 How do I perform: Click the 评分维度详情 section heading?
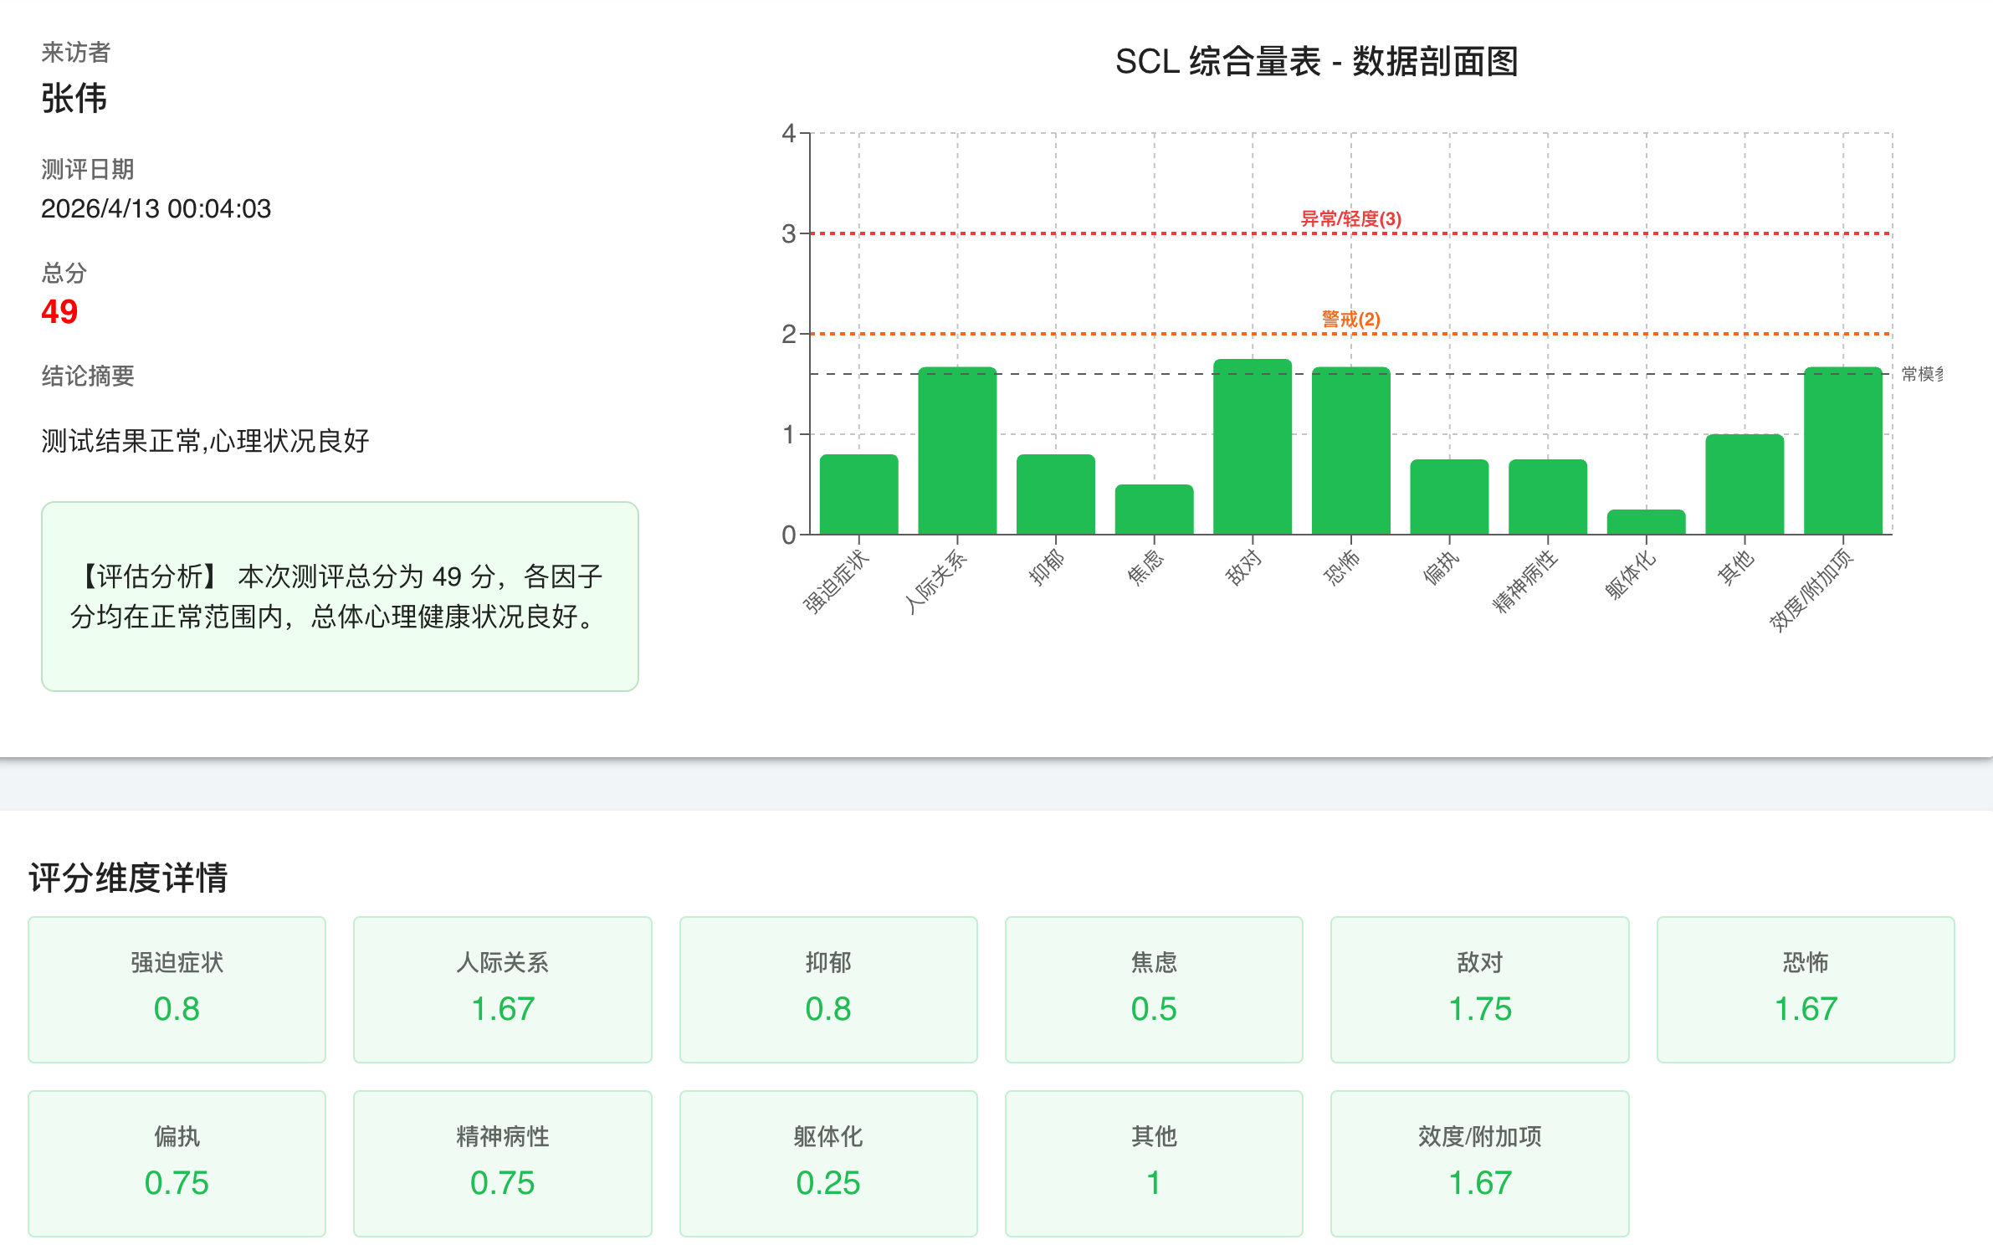click(x=130, y=877)
